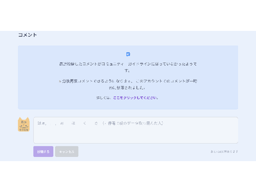Open the ここをクリックしてください link
Viewport: 256px width, 192px height.
[x=135, y=98]
